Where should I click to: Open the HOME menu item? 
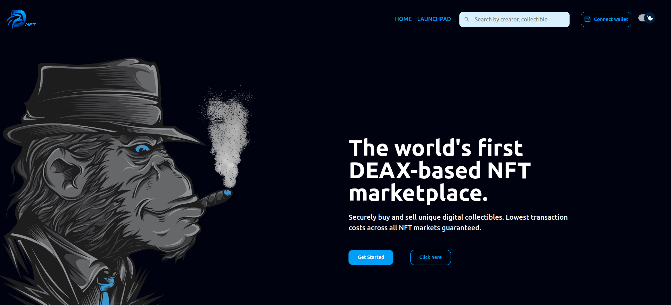click(x=403, y=19)
